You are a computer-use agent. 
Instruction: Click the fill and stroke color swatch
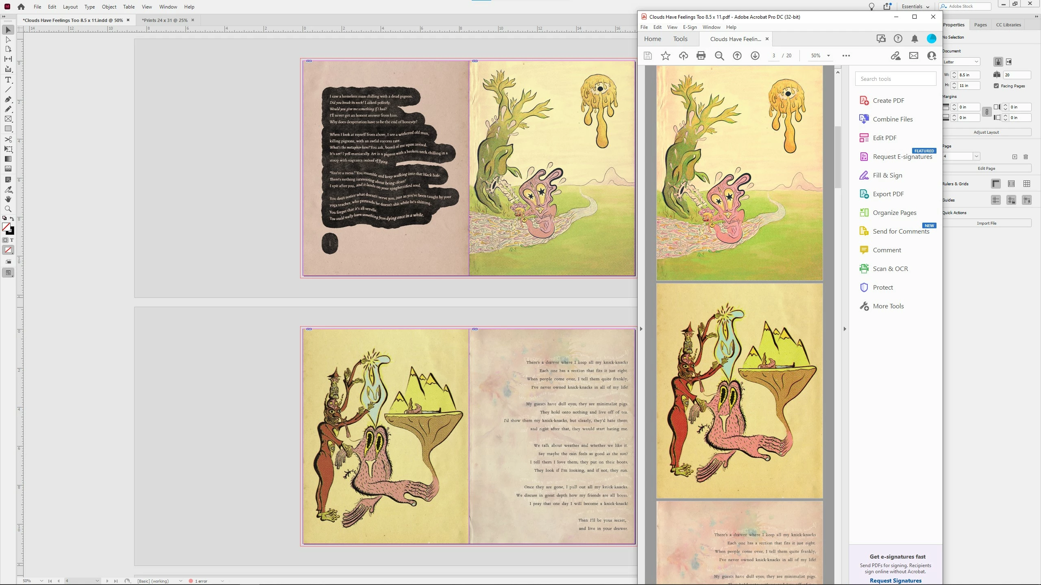tap(6, 227)
